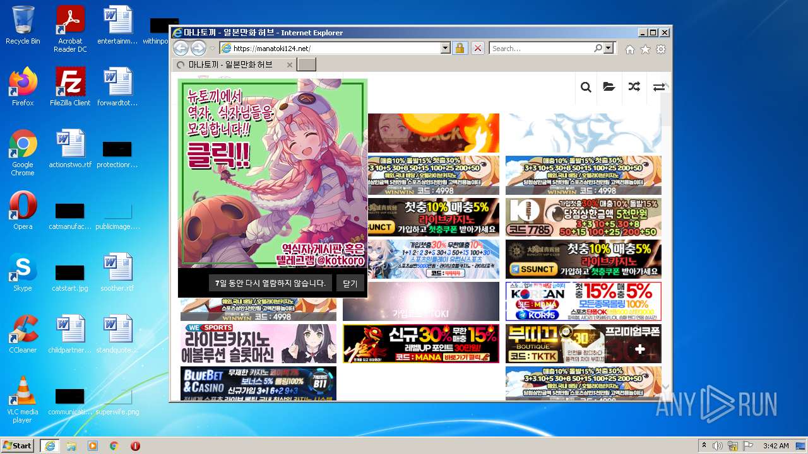Open Recycle Bin desktop icon
The height and width of the screenshot is (454, 808).
[23, 26]
